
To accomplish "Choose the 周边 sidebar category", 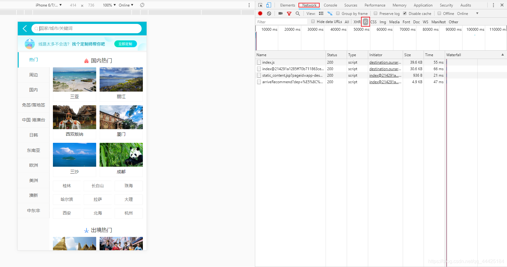I will tap(34, 75).
